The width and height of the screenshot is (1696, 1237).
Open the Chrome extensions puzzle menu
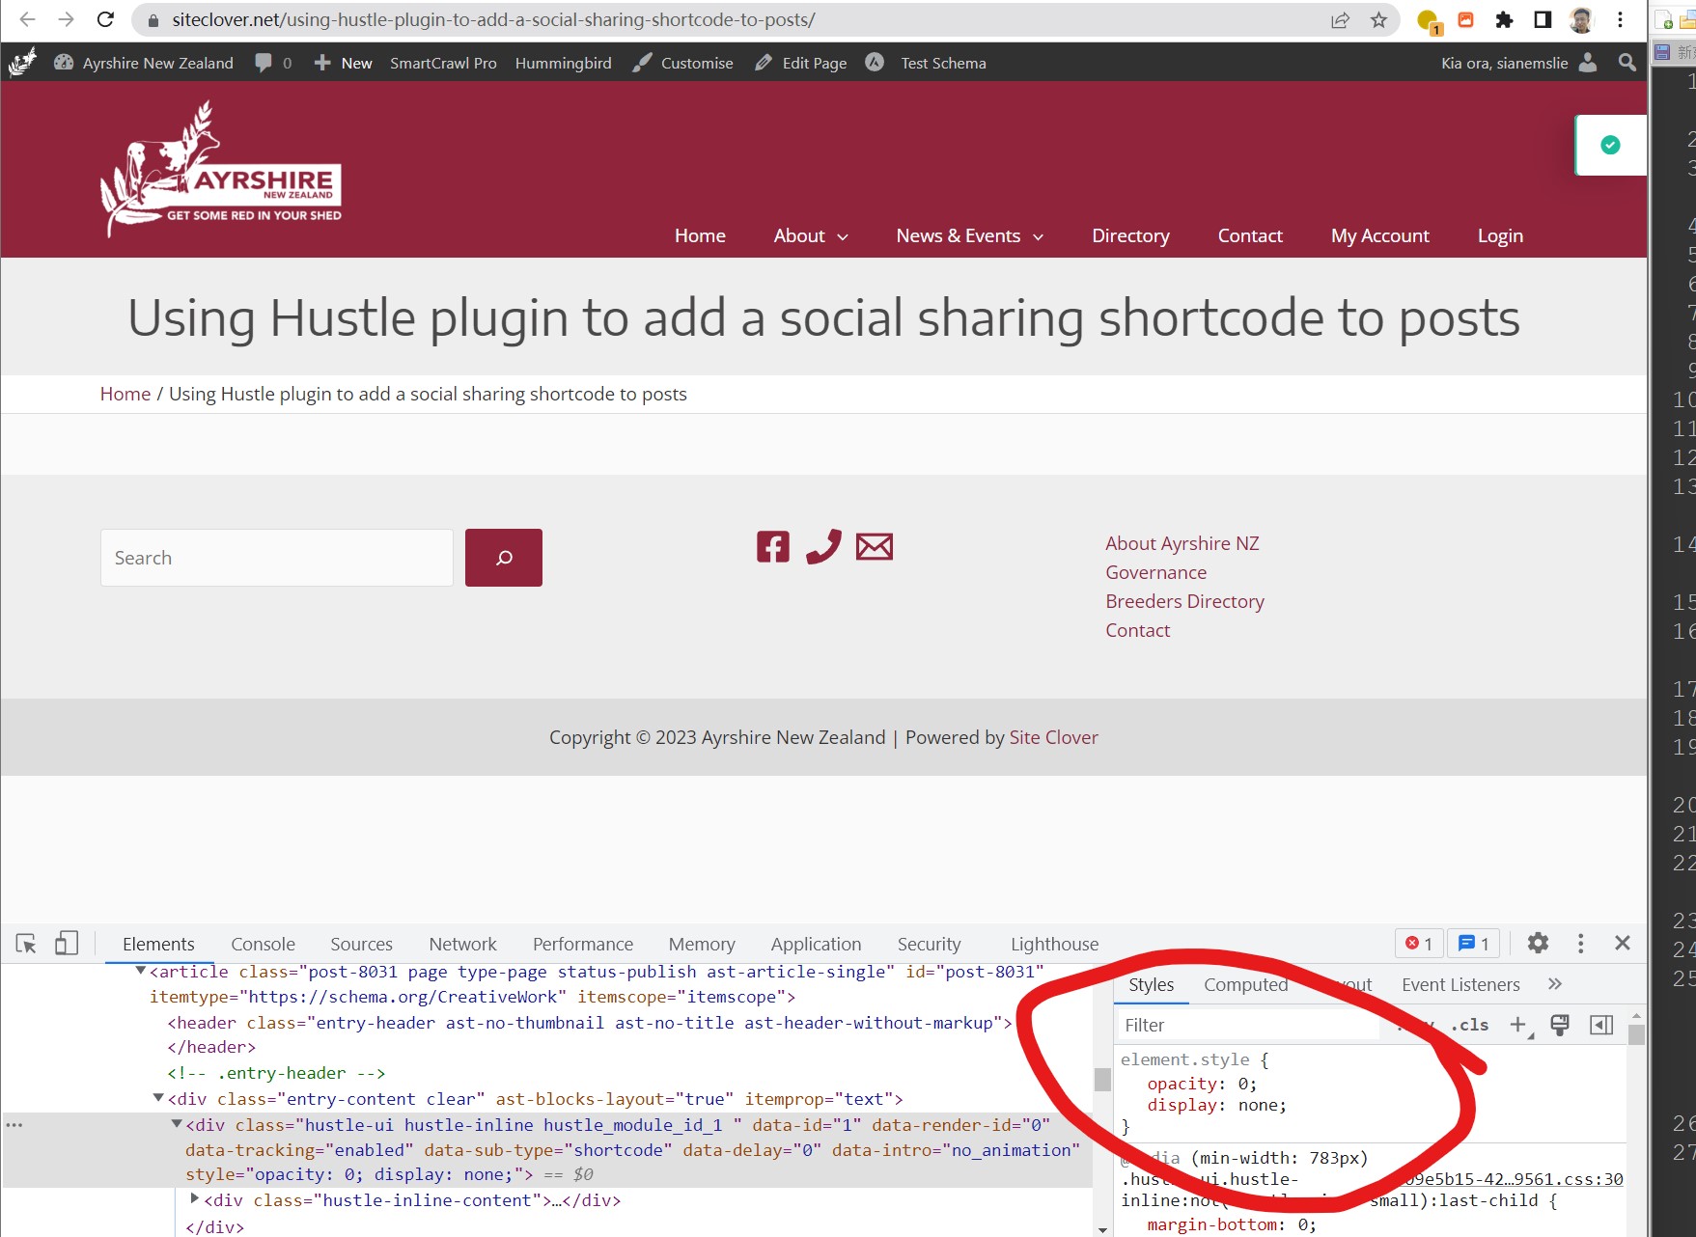tap(1503, 20)
